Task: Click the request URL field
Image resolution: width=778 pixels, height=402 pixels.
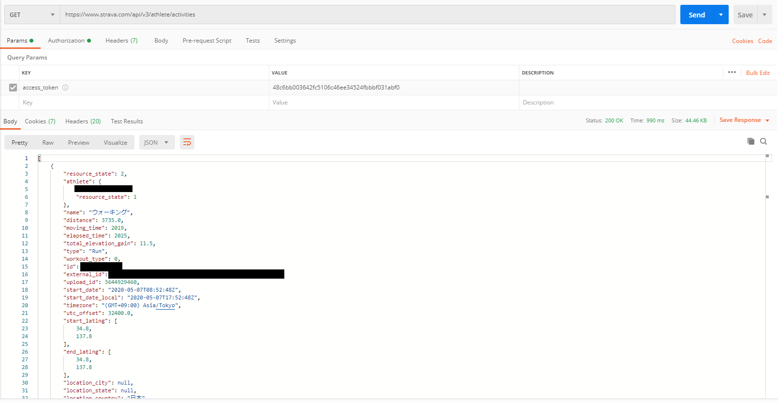Action: [x=367, y=15]
